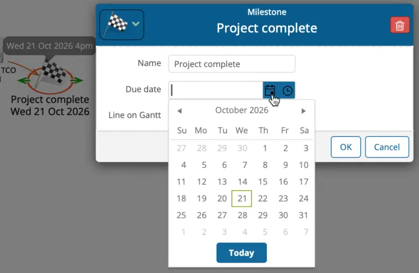This screenshot has height=273, width=419.
Task: Open the clock time picker icon
Action: [288, 90]
